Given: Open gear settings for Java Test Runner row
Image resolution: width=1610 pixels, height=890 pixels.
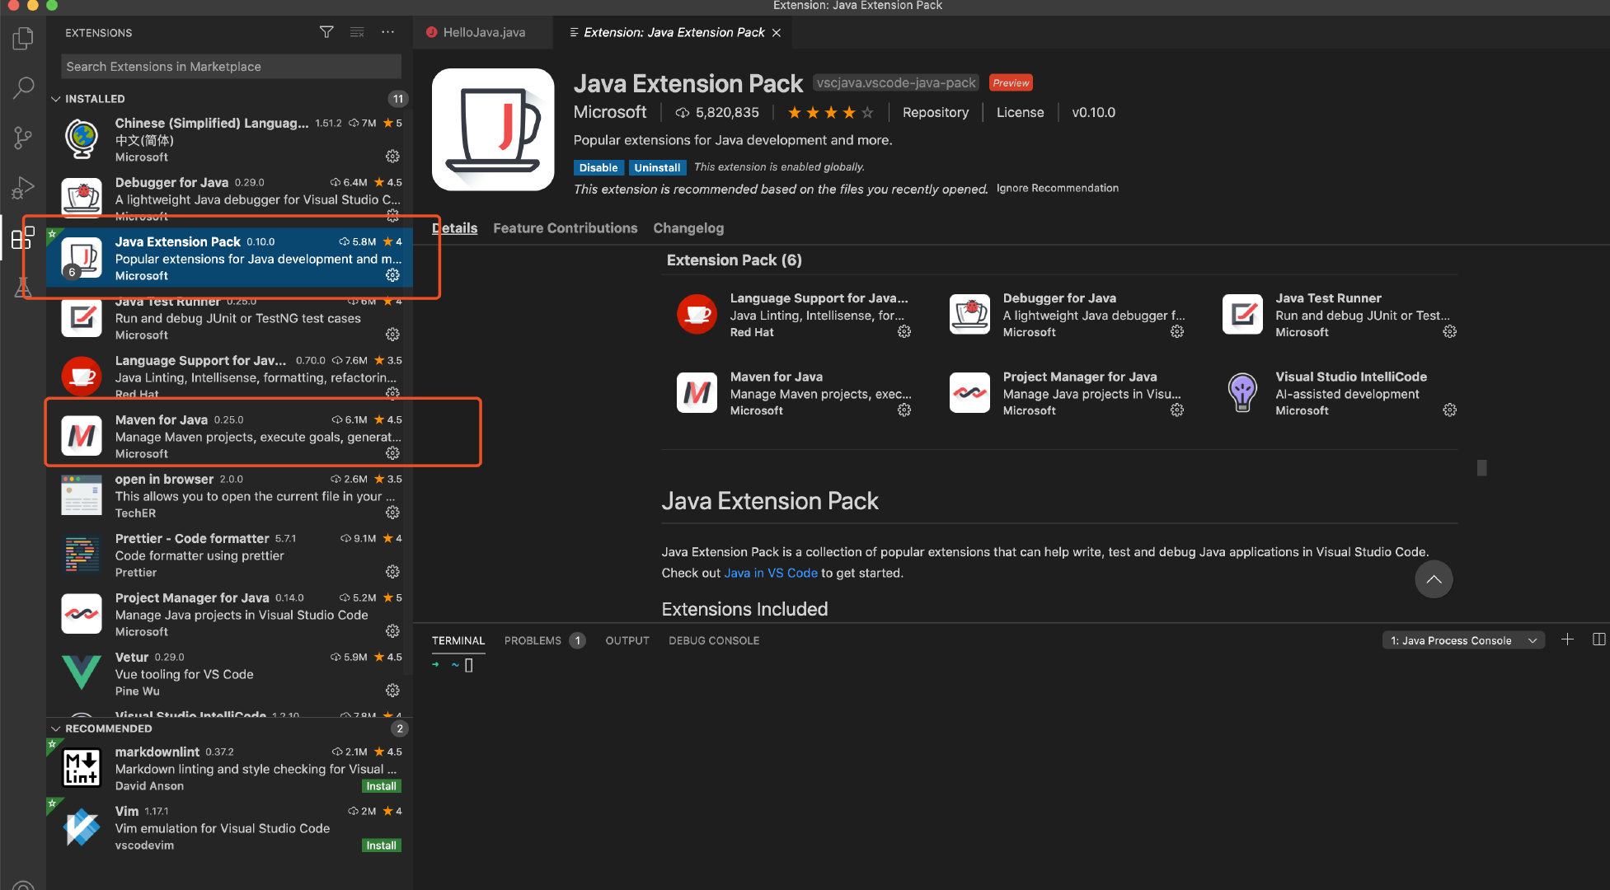Looking at the screenshot, I should [392, 335].
